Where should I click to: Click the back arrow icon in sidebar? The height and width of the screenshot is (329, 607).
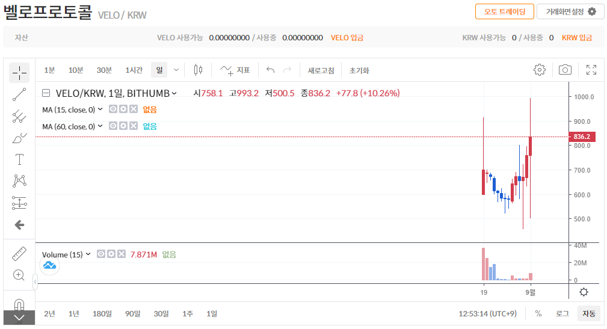pos(19,225)
